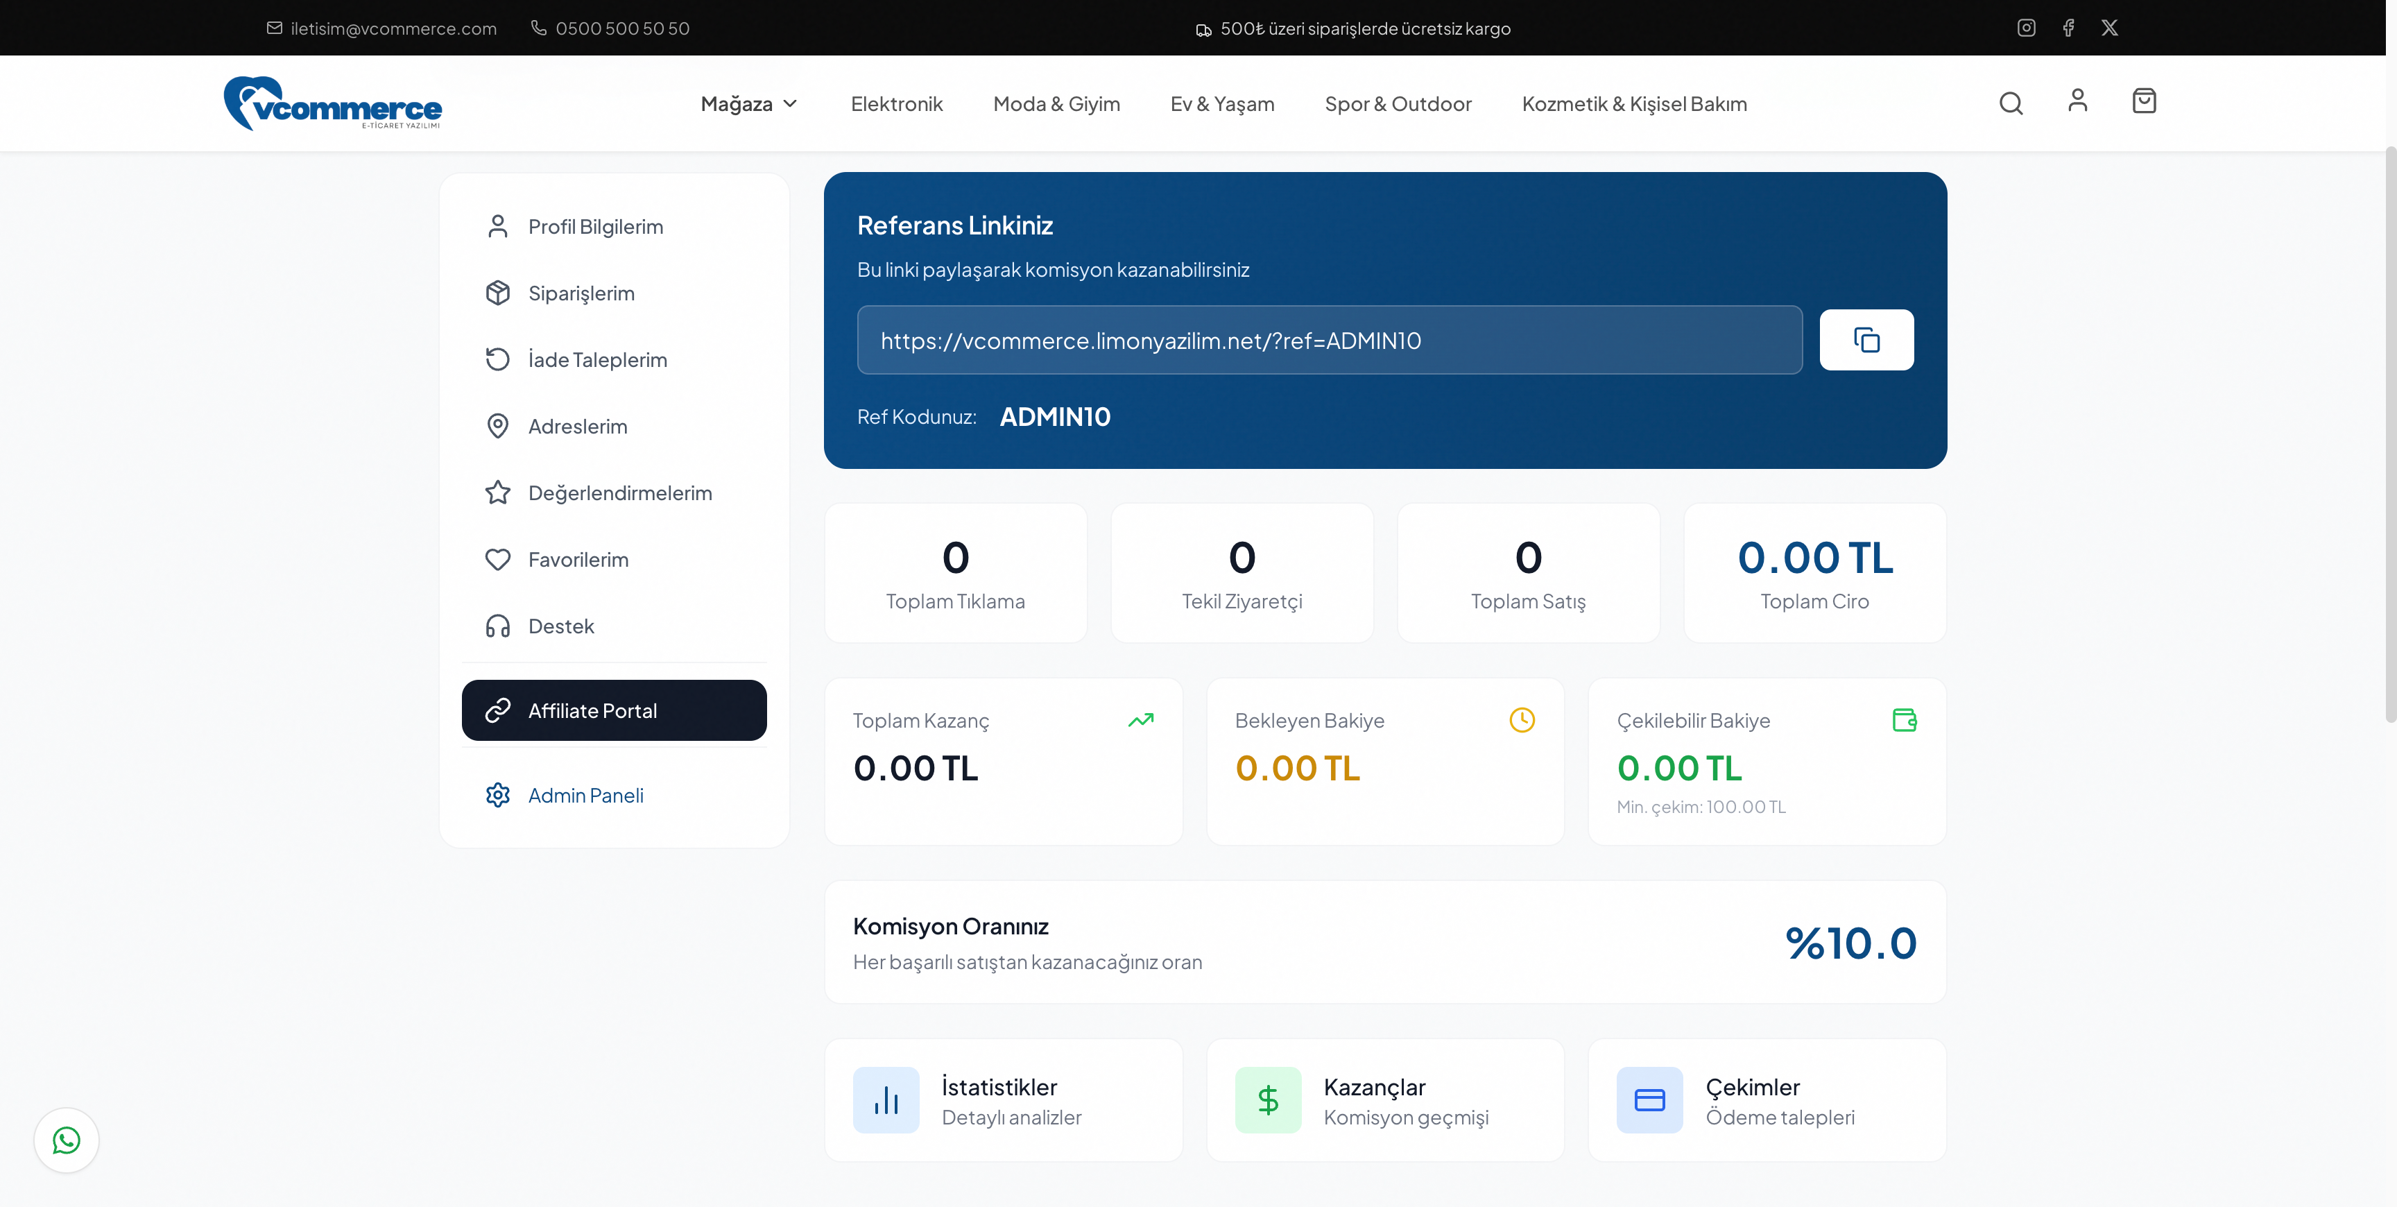The image size is (2397, 1207).
Task: Click the user account icon in header
Action: click(2077, 101)
